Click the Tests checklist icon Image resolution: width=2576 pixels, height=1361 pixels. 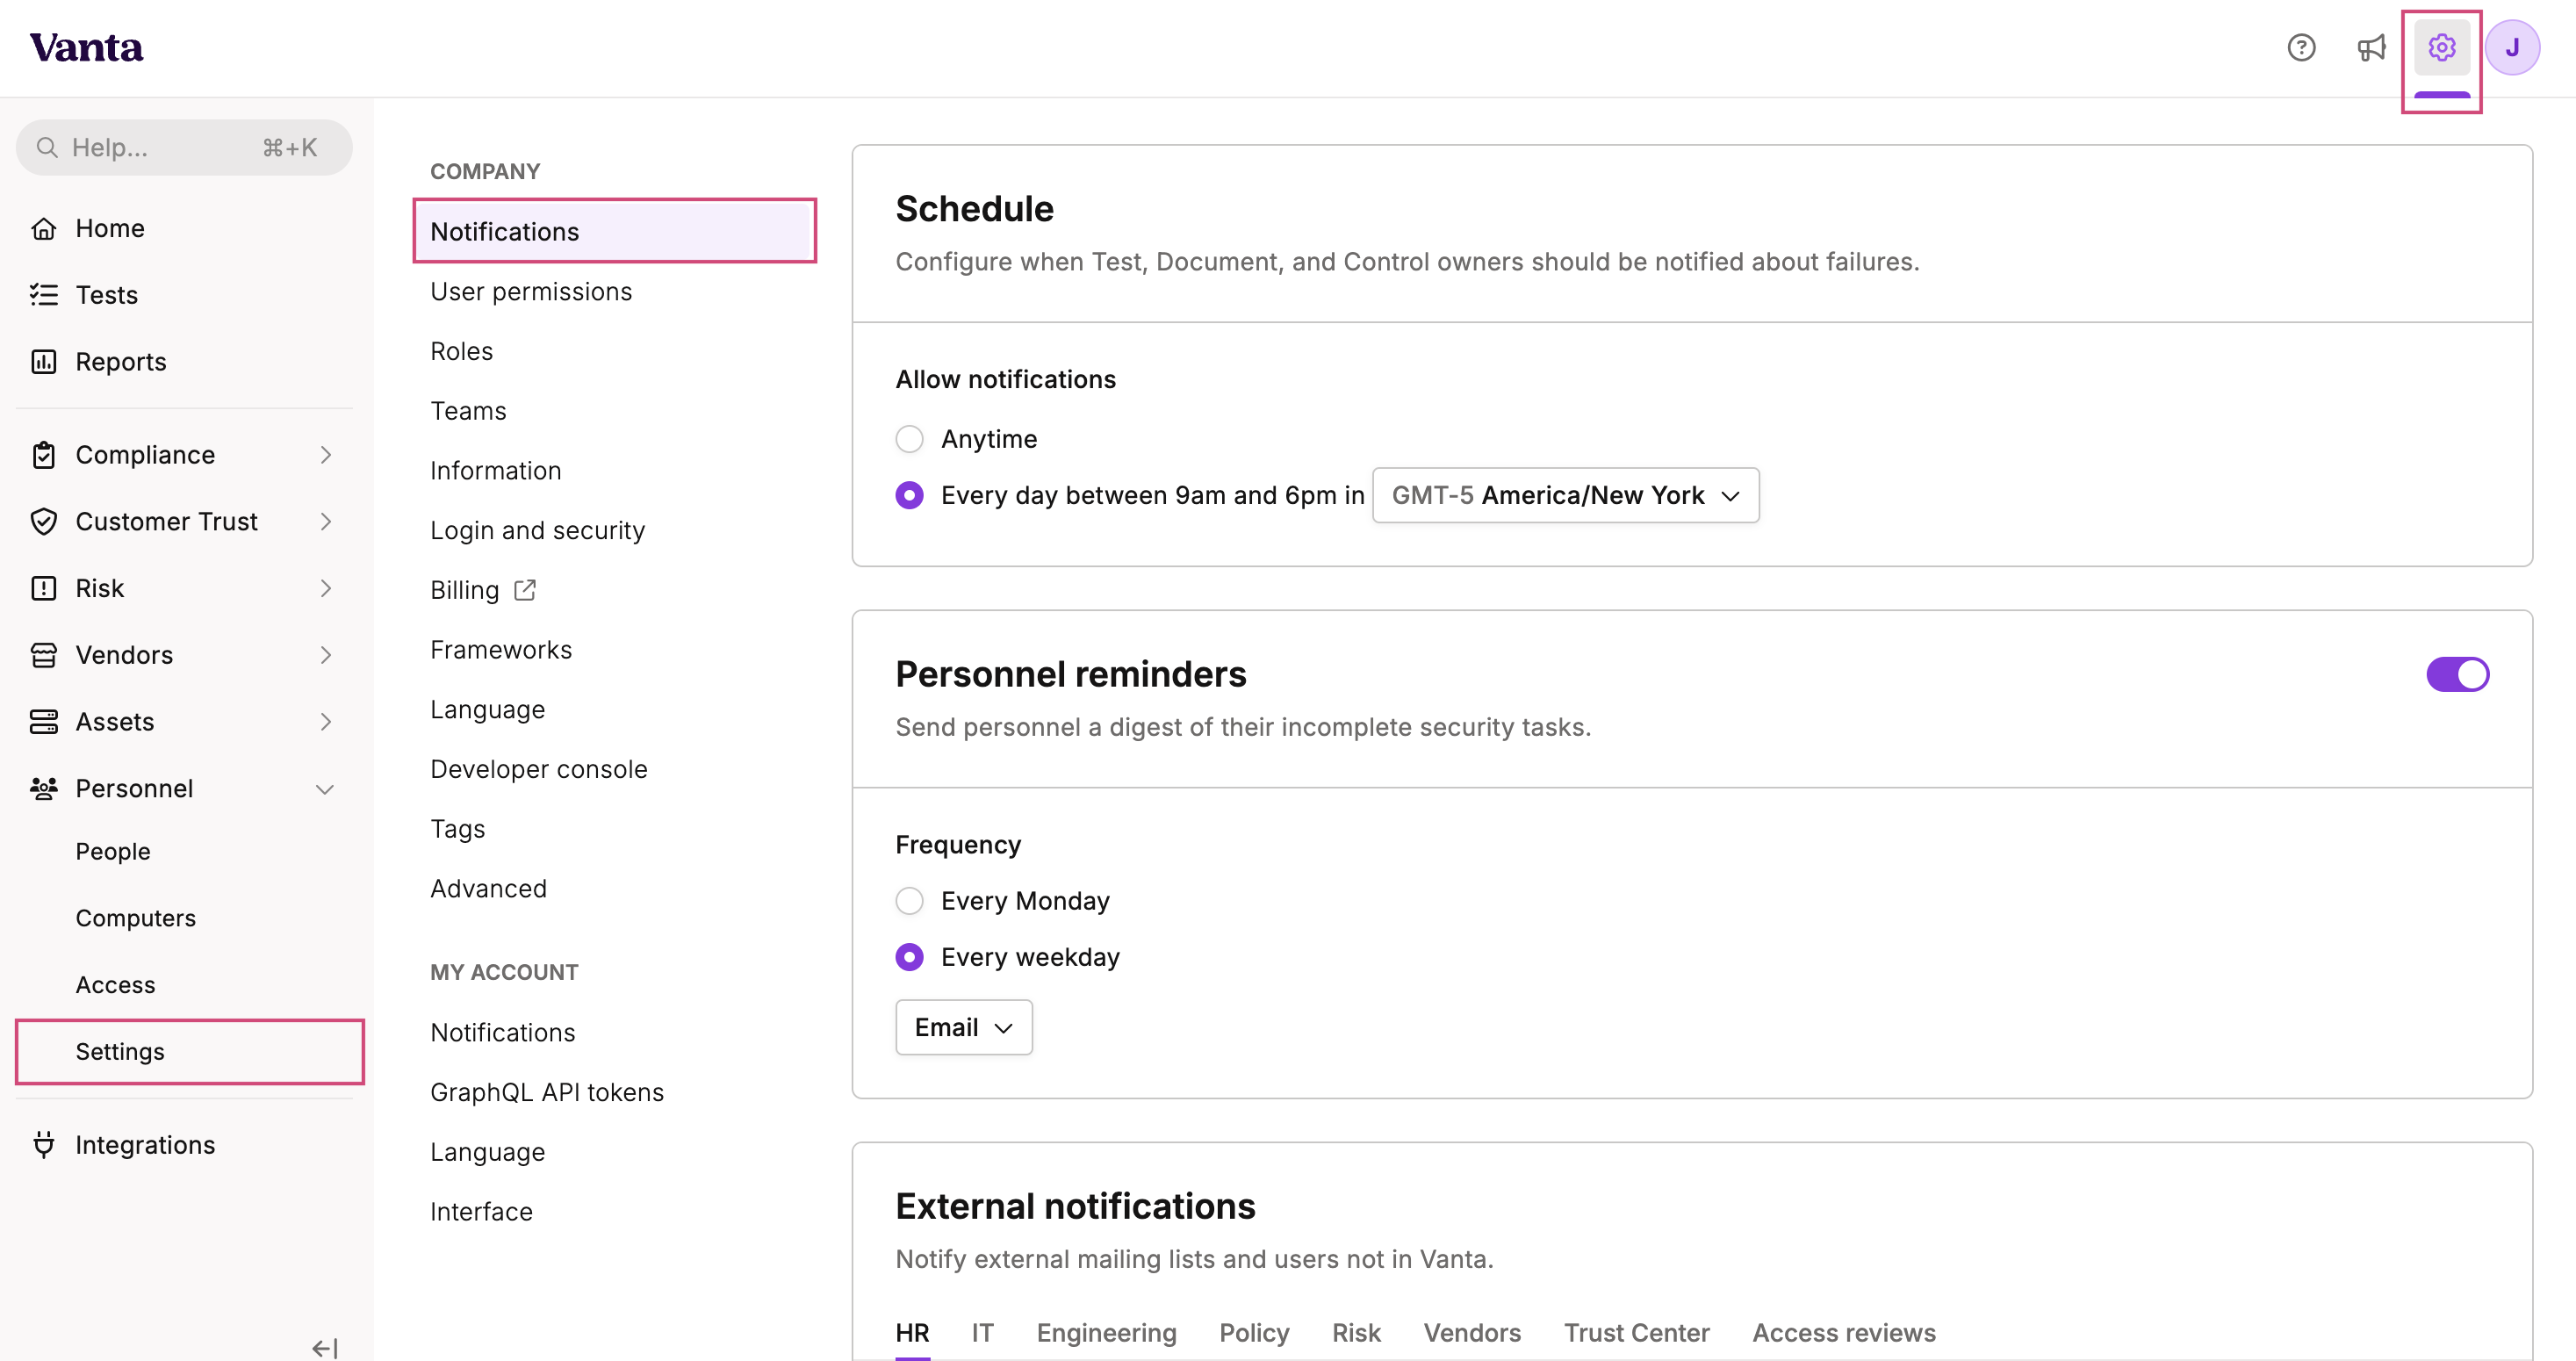point(43,294)
